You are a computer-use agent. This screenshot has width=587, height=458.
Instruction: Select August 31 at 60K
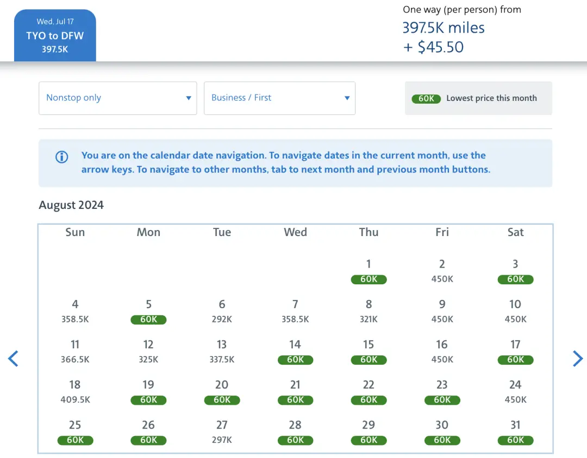click(x=515, y=432)
